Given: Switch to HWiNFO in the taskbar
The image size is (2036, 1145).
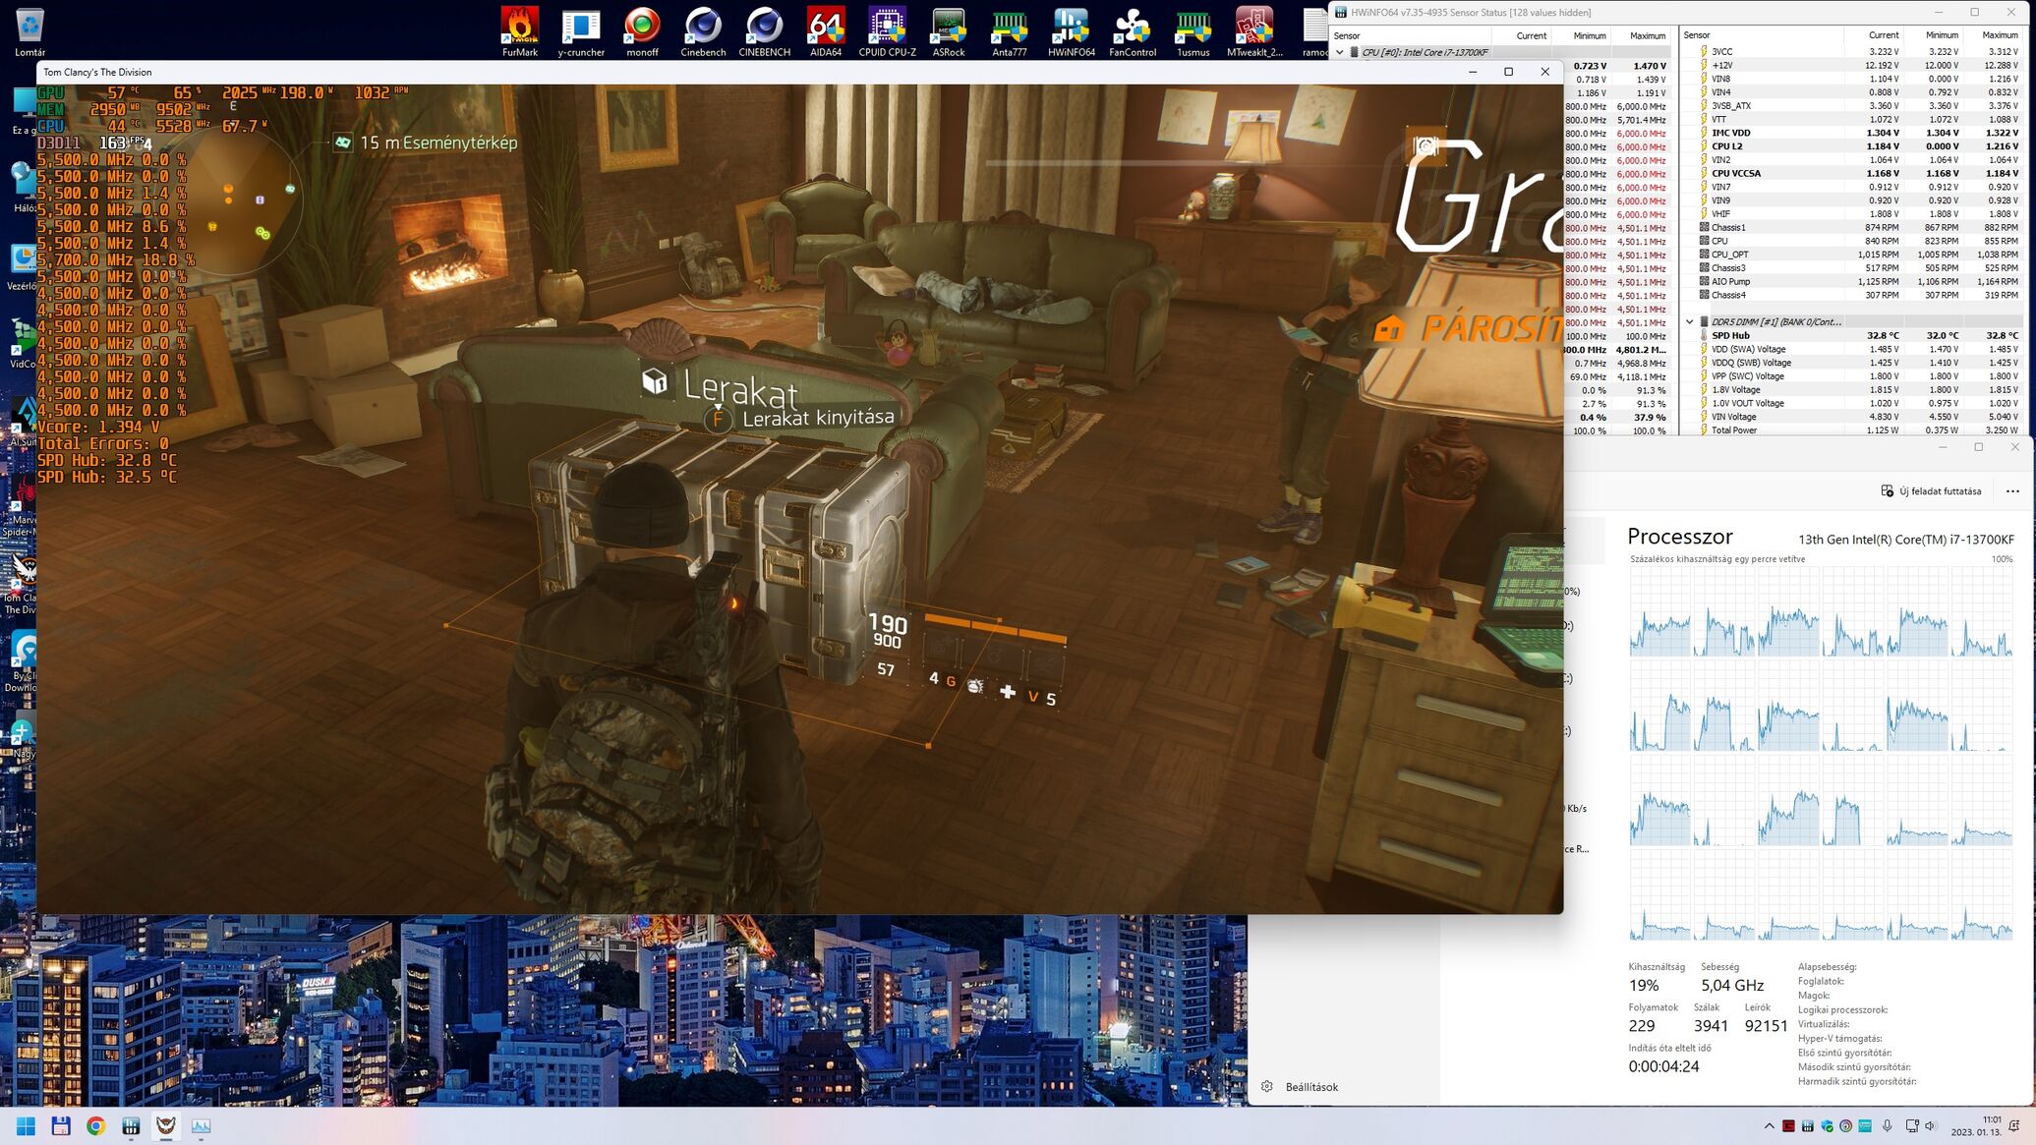Looking at the screenshot, I should (x=131, y=1126).
